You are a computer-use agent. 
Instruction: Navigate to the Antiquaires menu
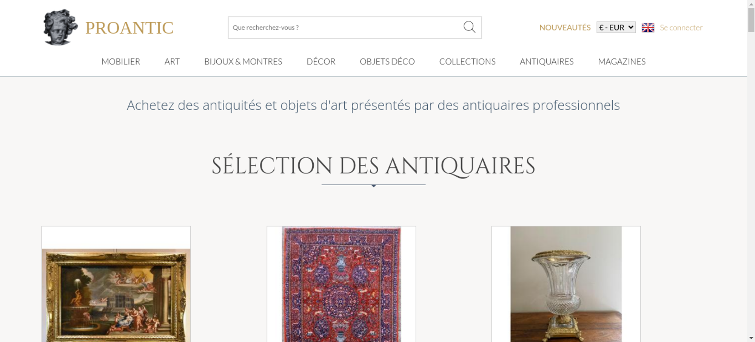(547, 61)
